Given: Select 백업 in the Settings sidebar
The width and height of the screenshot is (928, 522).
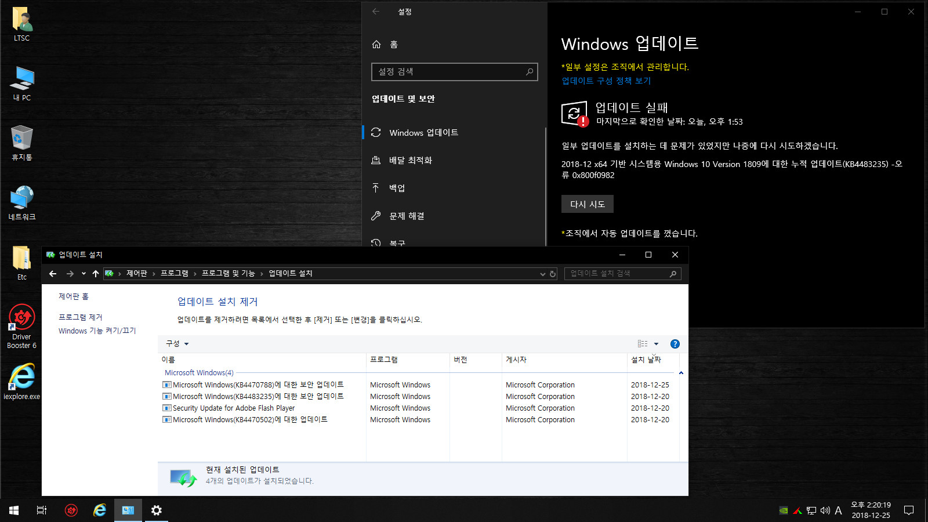Looking at the screenshot, I should (454, 188).
